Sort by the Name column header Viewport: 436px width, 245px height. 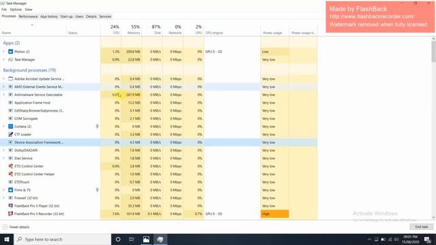coord(33,29)
